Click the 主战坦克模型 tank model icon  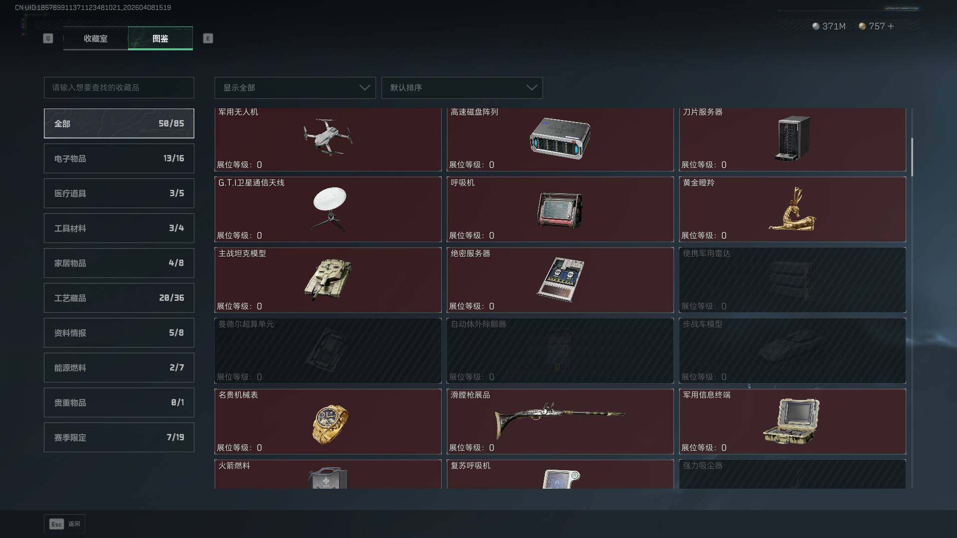click(328, 279)
